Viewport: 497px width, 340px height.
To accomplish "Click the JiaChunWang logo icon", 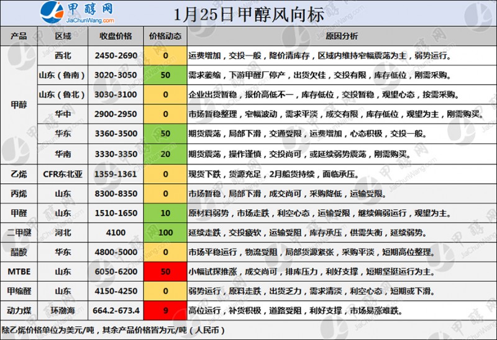I will coord(52,12).
